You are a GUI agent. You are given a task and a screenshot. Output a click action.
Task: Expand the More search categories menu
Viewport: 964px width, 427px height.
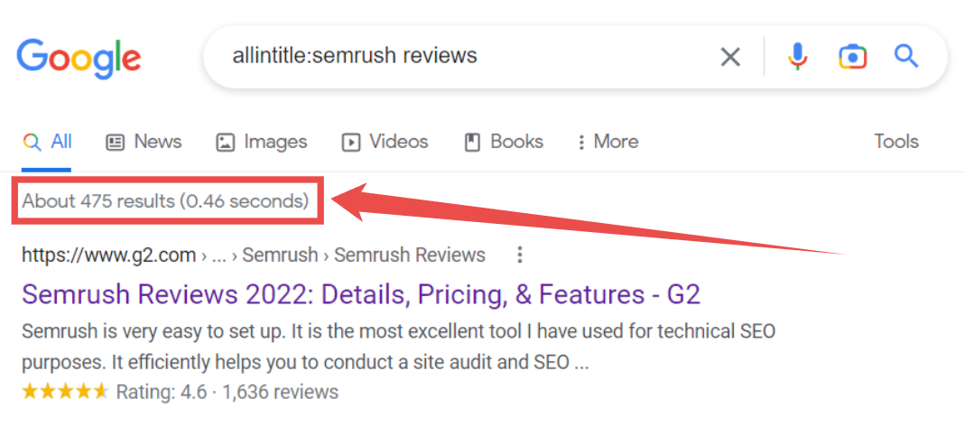pyautogui.click(x=607, y=142)
